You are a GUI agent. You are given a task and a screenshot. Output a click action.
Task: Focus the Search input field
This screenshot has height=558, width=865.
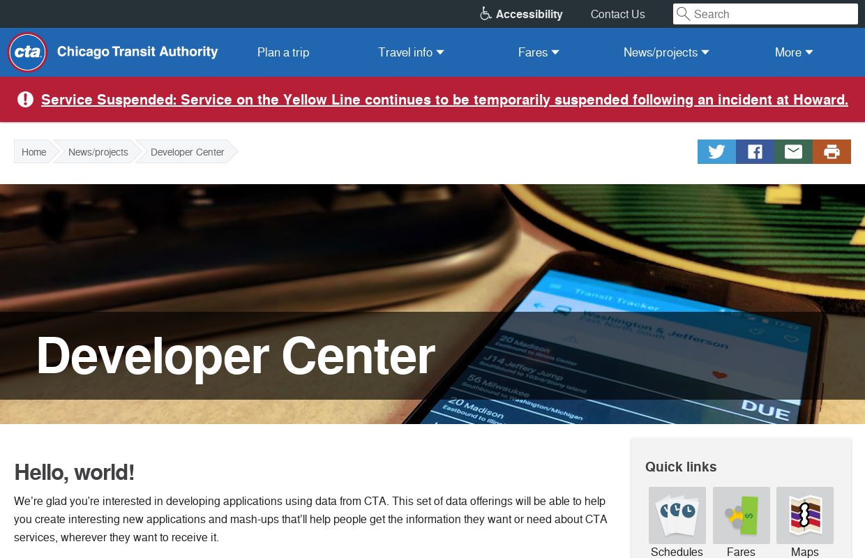(765, 14)
